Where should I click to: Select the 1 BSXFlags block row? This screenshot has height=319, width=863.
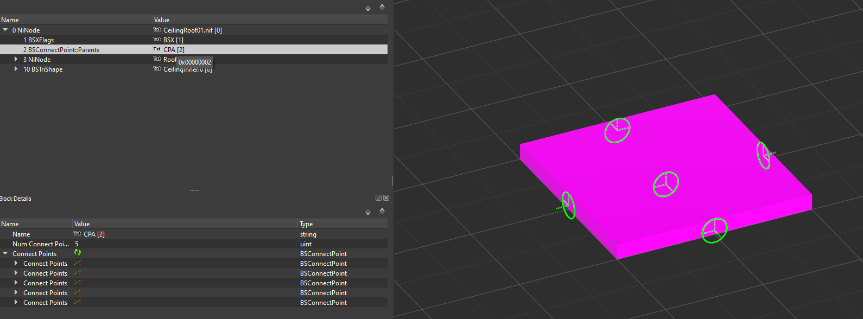pos(194,40)
